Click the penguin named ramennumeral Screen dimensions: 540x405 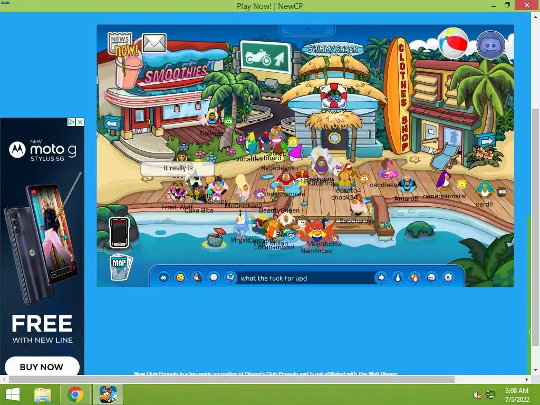(x=445, y=180)
